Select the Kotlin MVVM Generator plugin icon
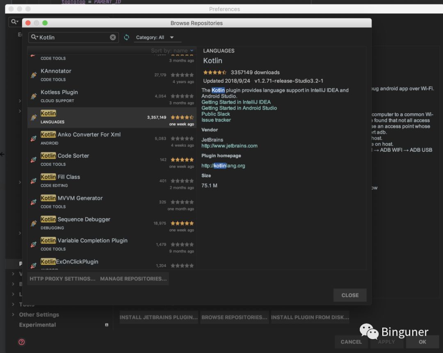Viewport: 443px width, 353px height. tap(34, 202)
